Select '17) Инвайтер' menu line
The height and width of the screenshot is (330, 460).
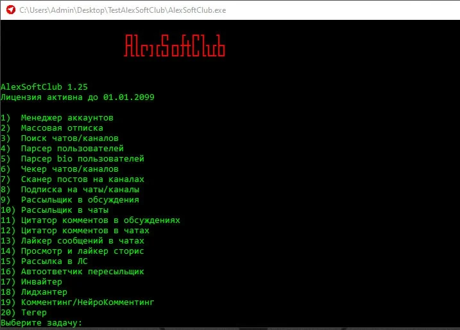point(31,282)
